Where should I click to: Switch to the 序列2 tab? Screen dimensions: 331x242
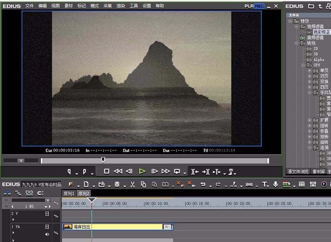tap(84, 194)
